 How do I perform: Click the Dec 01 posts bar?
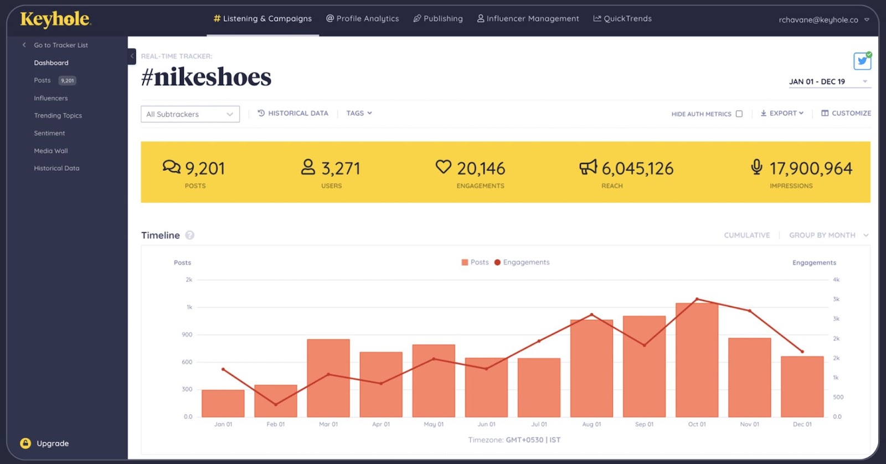(802, 386)
